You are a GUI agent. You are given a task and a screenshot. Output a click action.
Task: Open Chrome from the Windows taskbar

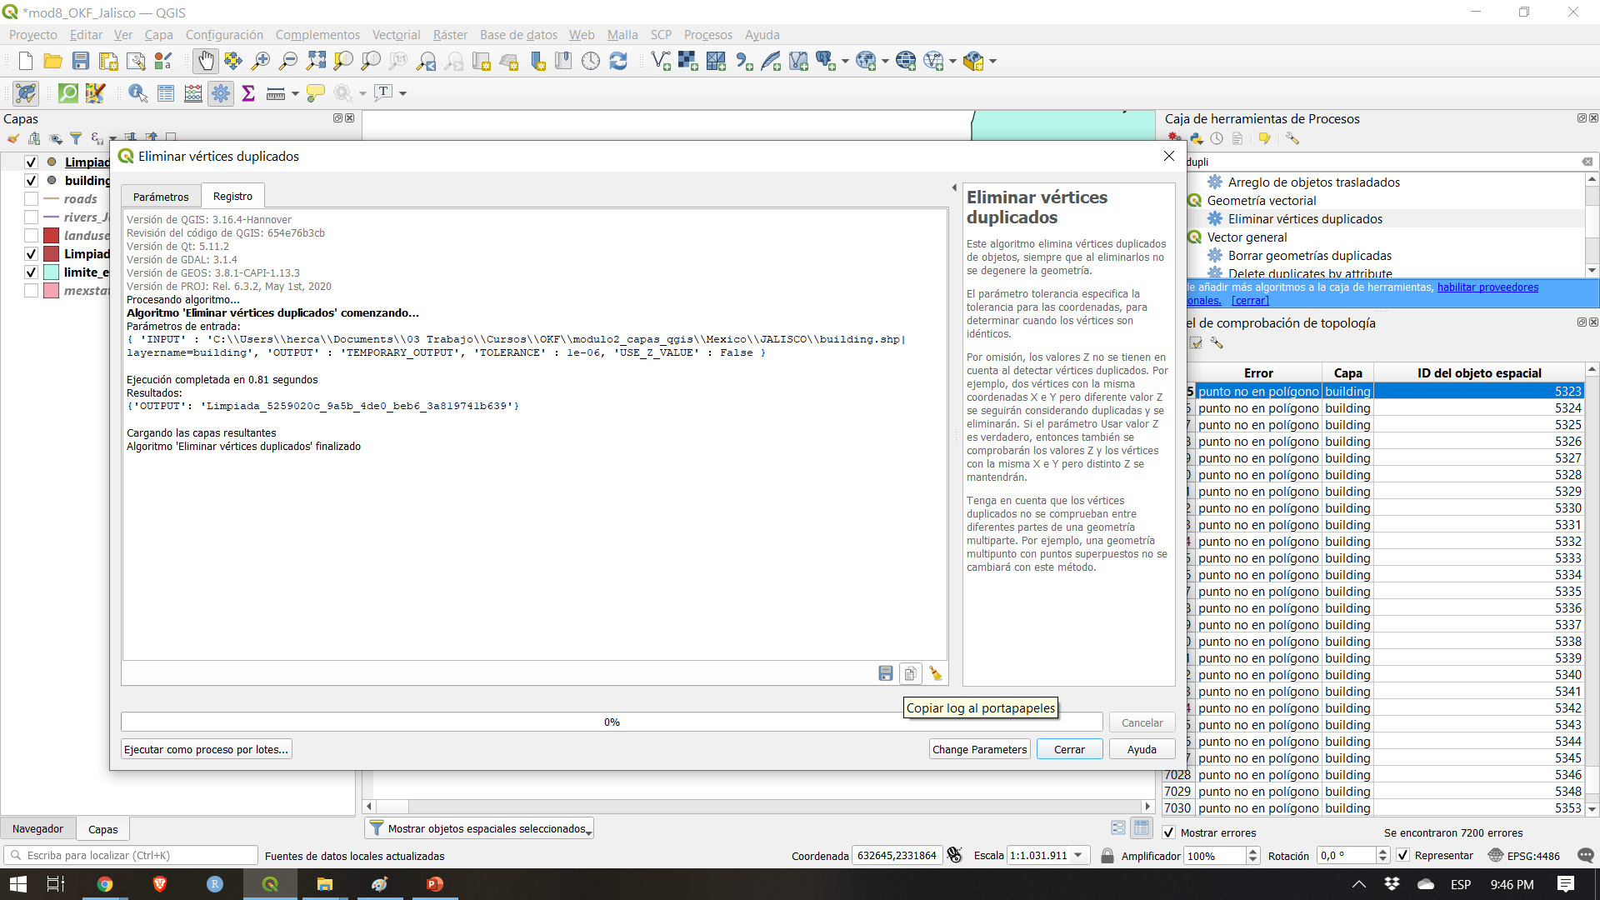coord(105,884)
